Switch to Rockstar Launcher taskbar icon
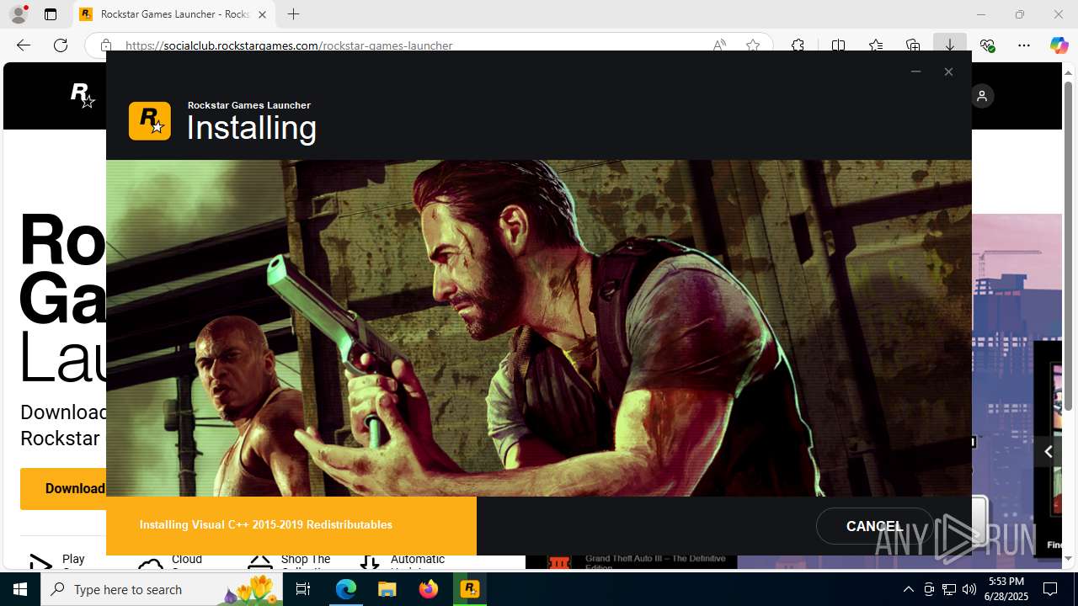 tap(470, 589)
